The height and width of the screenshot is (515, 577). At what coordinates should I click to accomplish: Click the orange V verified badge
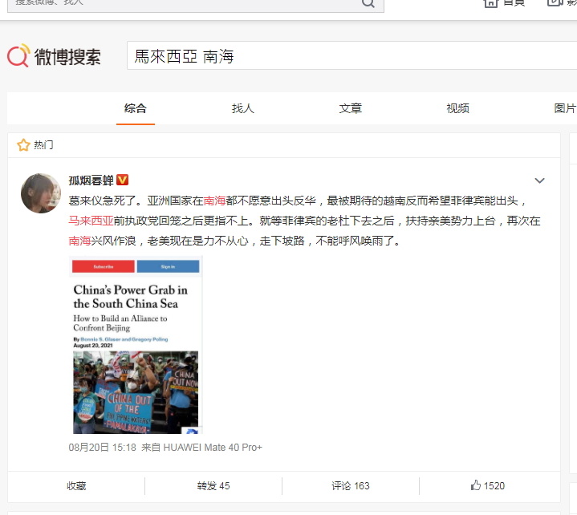point(123,180)
